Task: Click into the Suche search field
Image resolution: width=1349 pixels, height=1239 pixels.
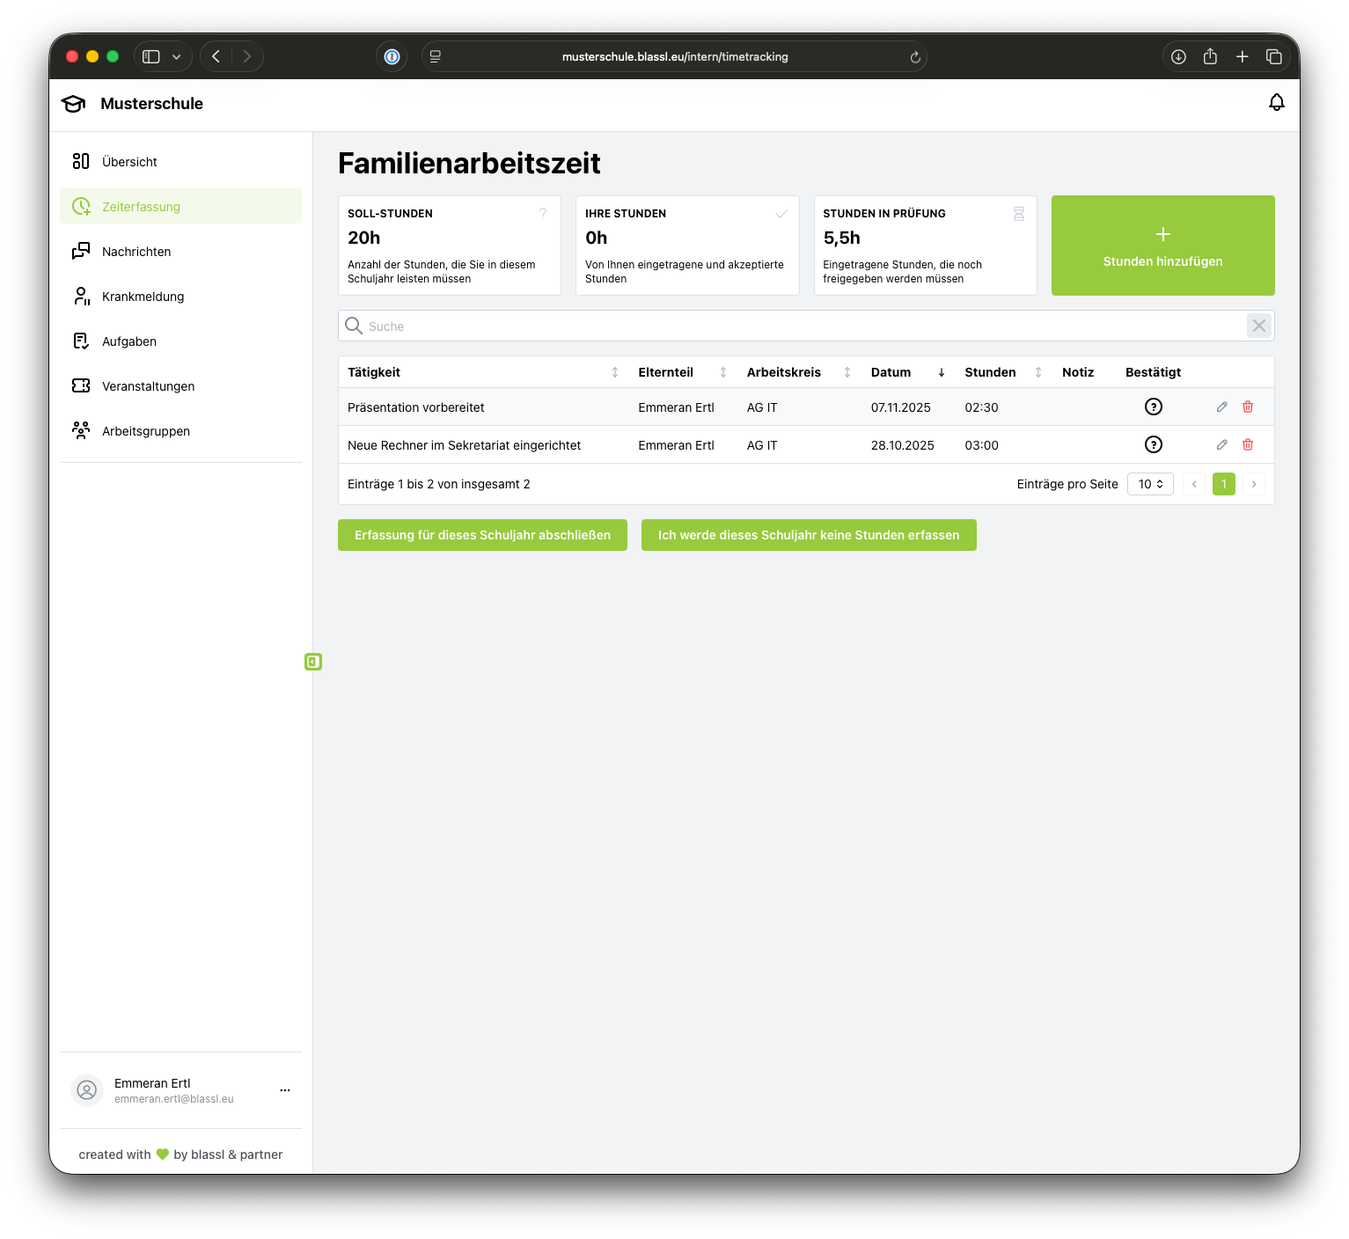Action: [792, 326]
